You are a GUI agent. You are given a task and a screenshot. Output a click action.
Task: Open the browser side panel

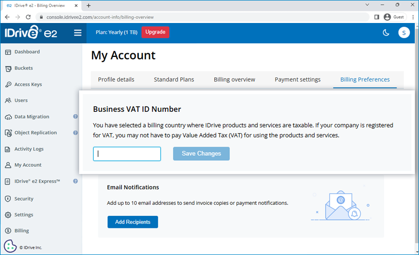click(x=377, y=17)
